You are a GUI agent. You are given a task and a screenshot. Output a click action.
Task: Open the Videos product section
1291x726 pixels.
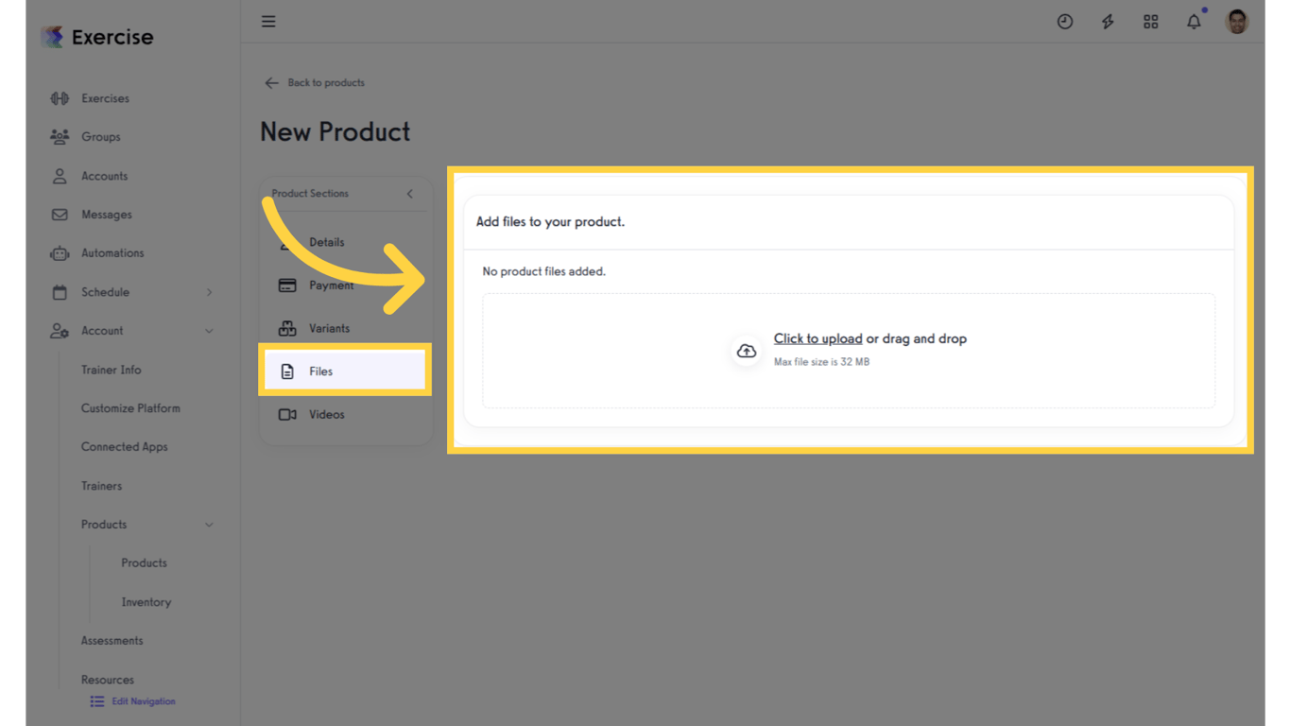326,415
